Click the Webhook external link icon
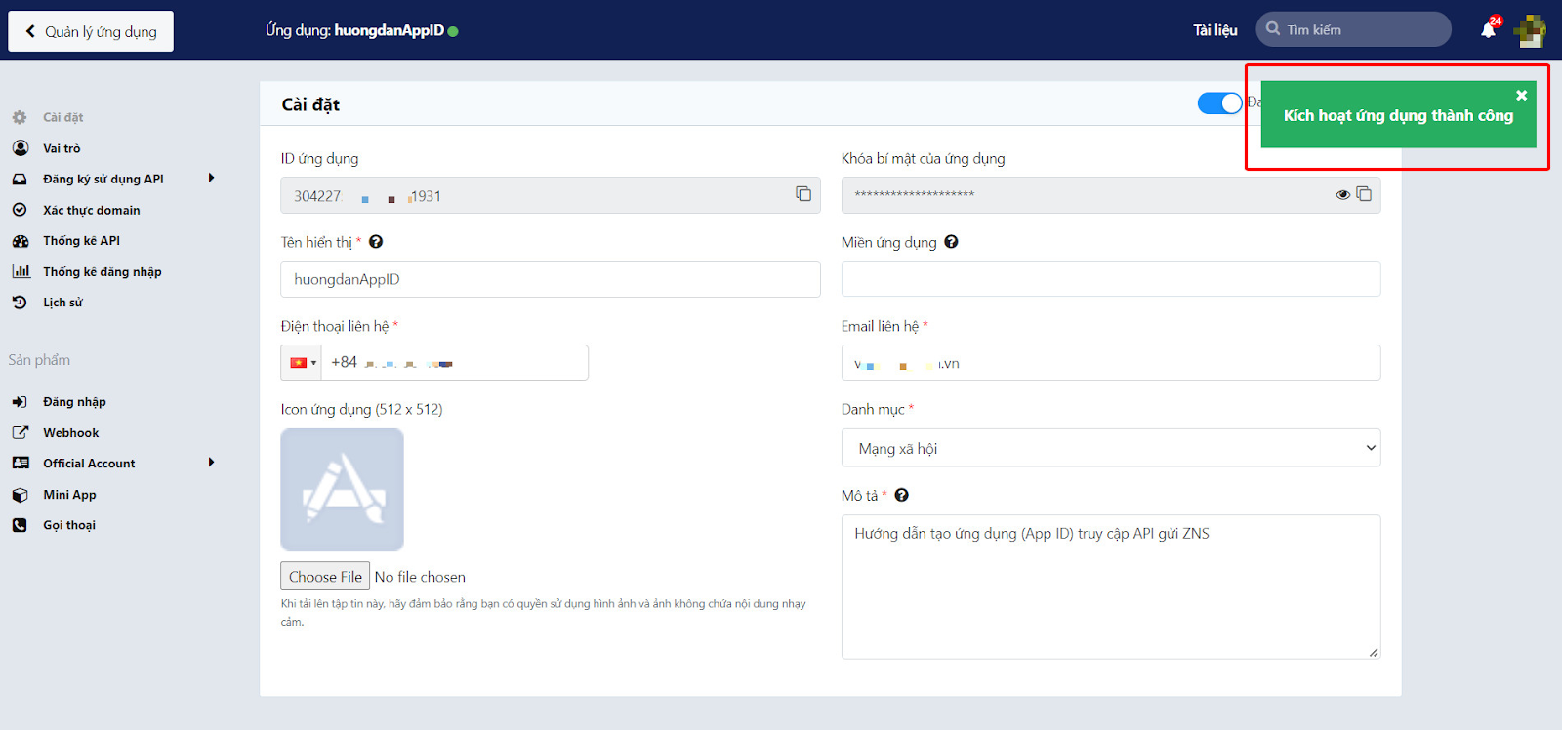1562x730 pixels. (x=20, y=432)
